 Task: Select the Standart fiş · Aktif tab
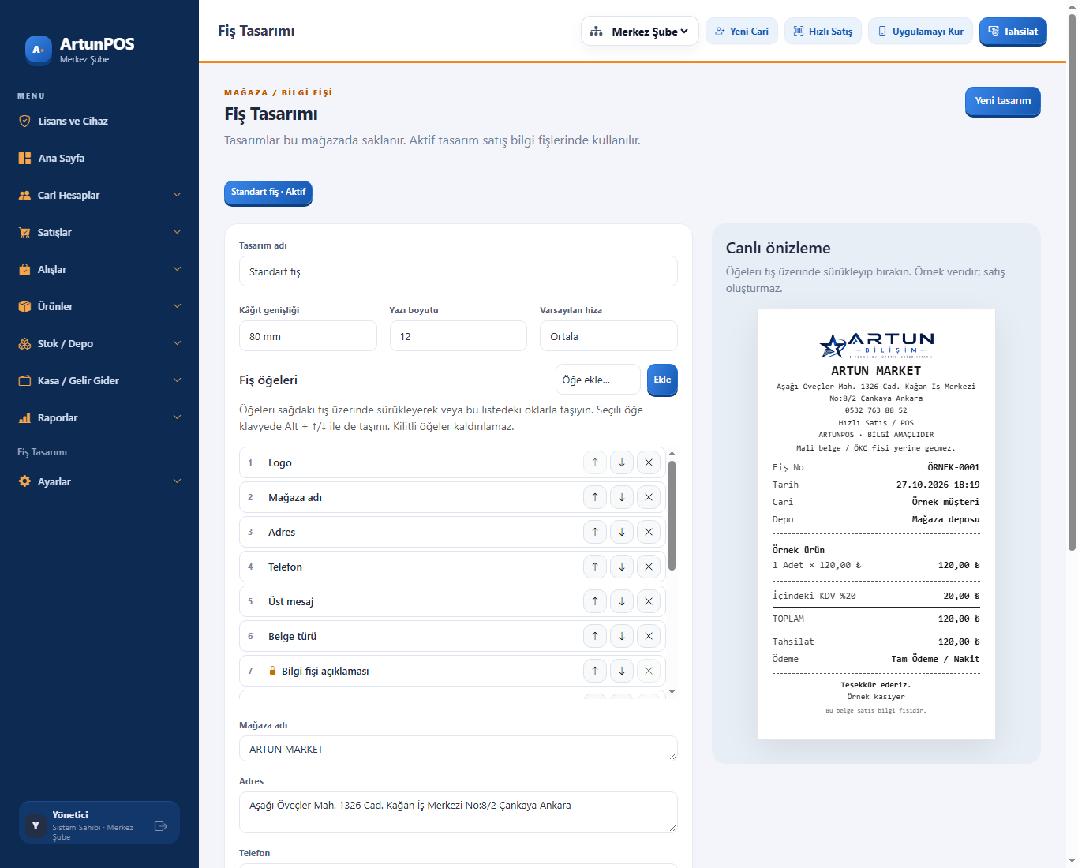268,193
